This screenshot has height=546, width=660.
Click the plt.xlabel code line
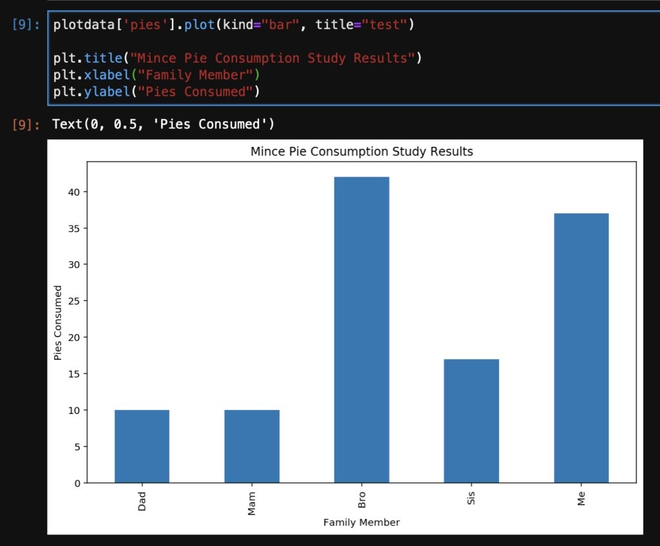pyautogui.click(x=156, y=75)
